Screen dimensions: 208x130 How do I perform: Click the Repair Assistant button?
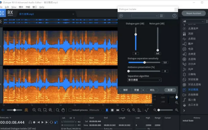click(x=194, y=13)
